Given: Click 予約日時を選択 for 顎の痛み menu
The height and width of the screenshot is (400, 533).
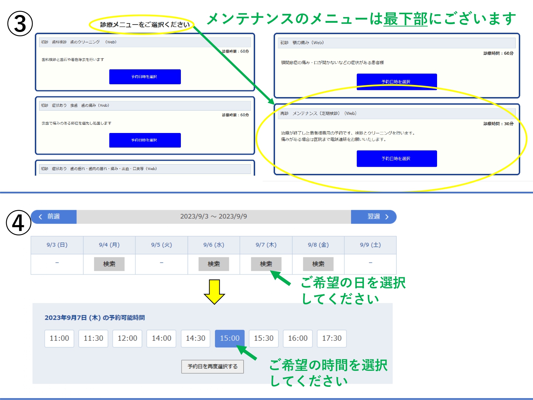Looking at the screenshot, I should pyautogui.click(x=397, y=81).
